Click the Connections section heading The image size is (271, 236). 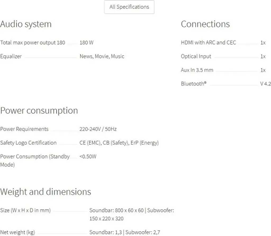205,24
